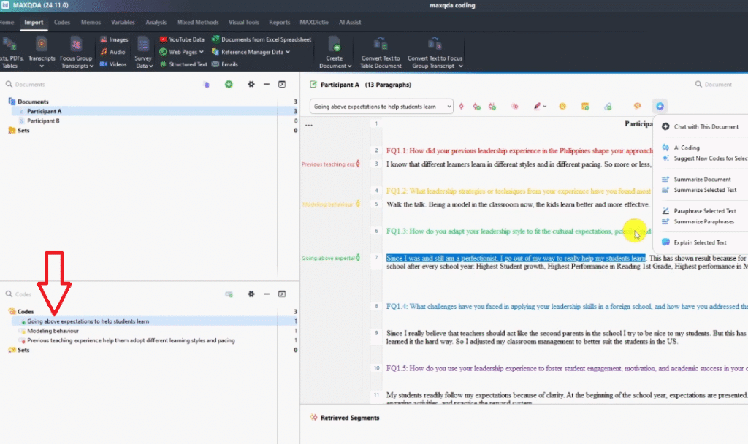Click the new code icon in Codes panel
Viewport: 748px width, 444px height.
[229, 294]
